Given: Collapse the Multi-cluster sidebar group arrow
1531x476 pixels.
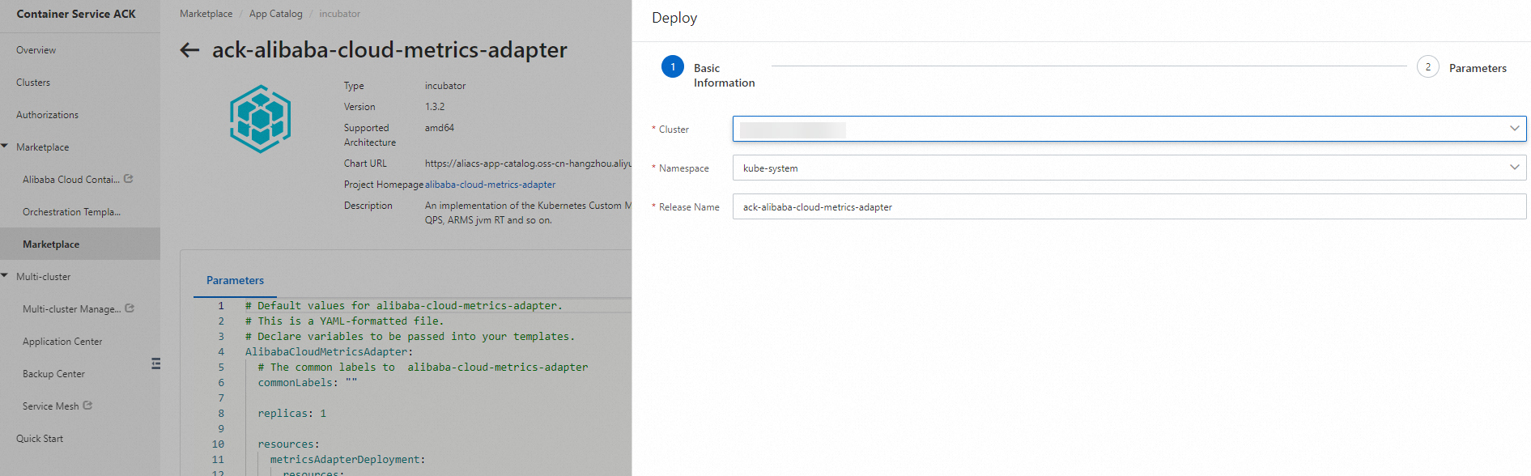Looking at the screenshot, I should coord(5,276).
